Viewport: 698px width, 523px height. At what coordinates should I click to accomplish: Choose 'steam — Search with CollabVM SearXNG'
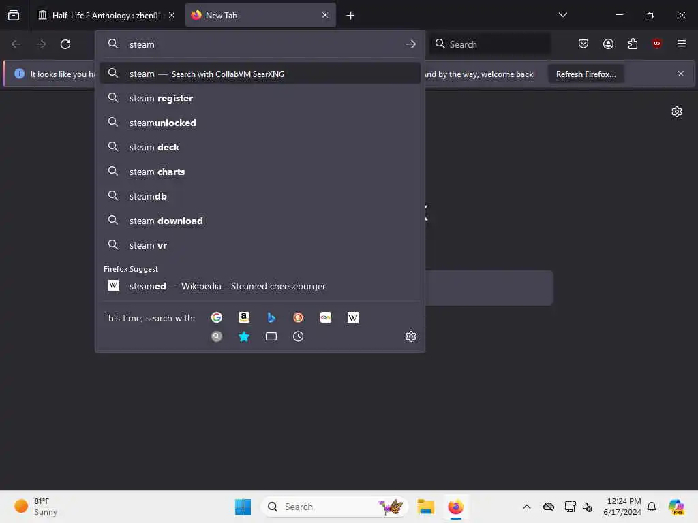click(x=260, y=74)
